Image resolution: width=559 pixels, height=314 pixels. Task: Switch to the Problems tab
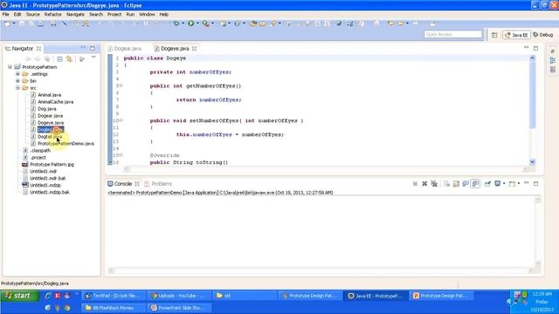coord(158,184)
